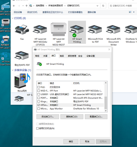Image resolution: width=137 pixels, height=147 pixels.
Task: Click 查看现在正在打印什么 in toolbar
Action: point(53,12)
